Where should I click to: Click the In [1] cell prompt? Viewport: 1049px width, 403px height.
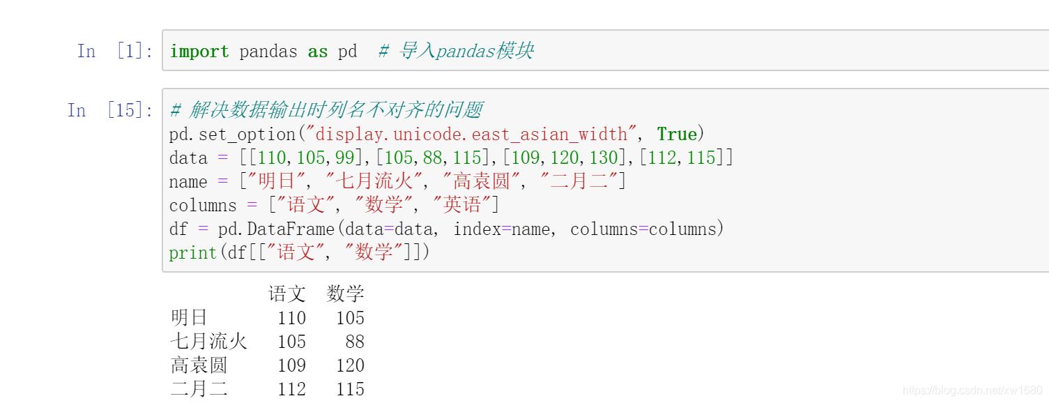point(115,51)
